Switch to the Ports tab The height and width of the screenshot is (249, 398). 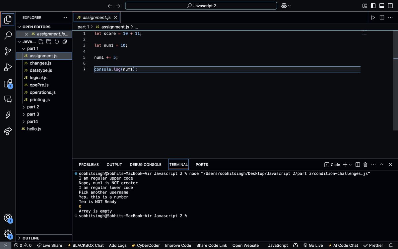pos(202,165)
